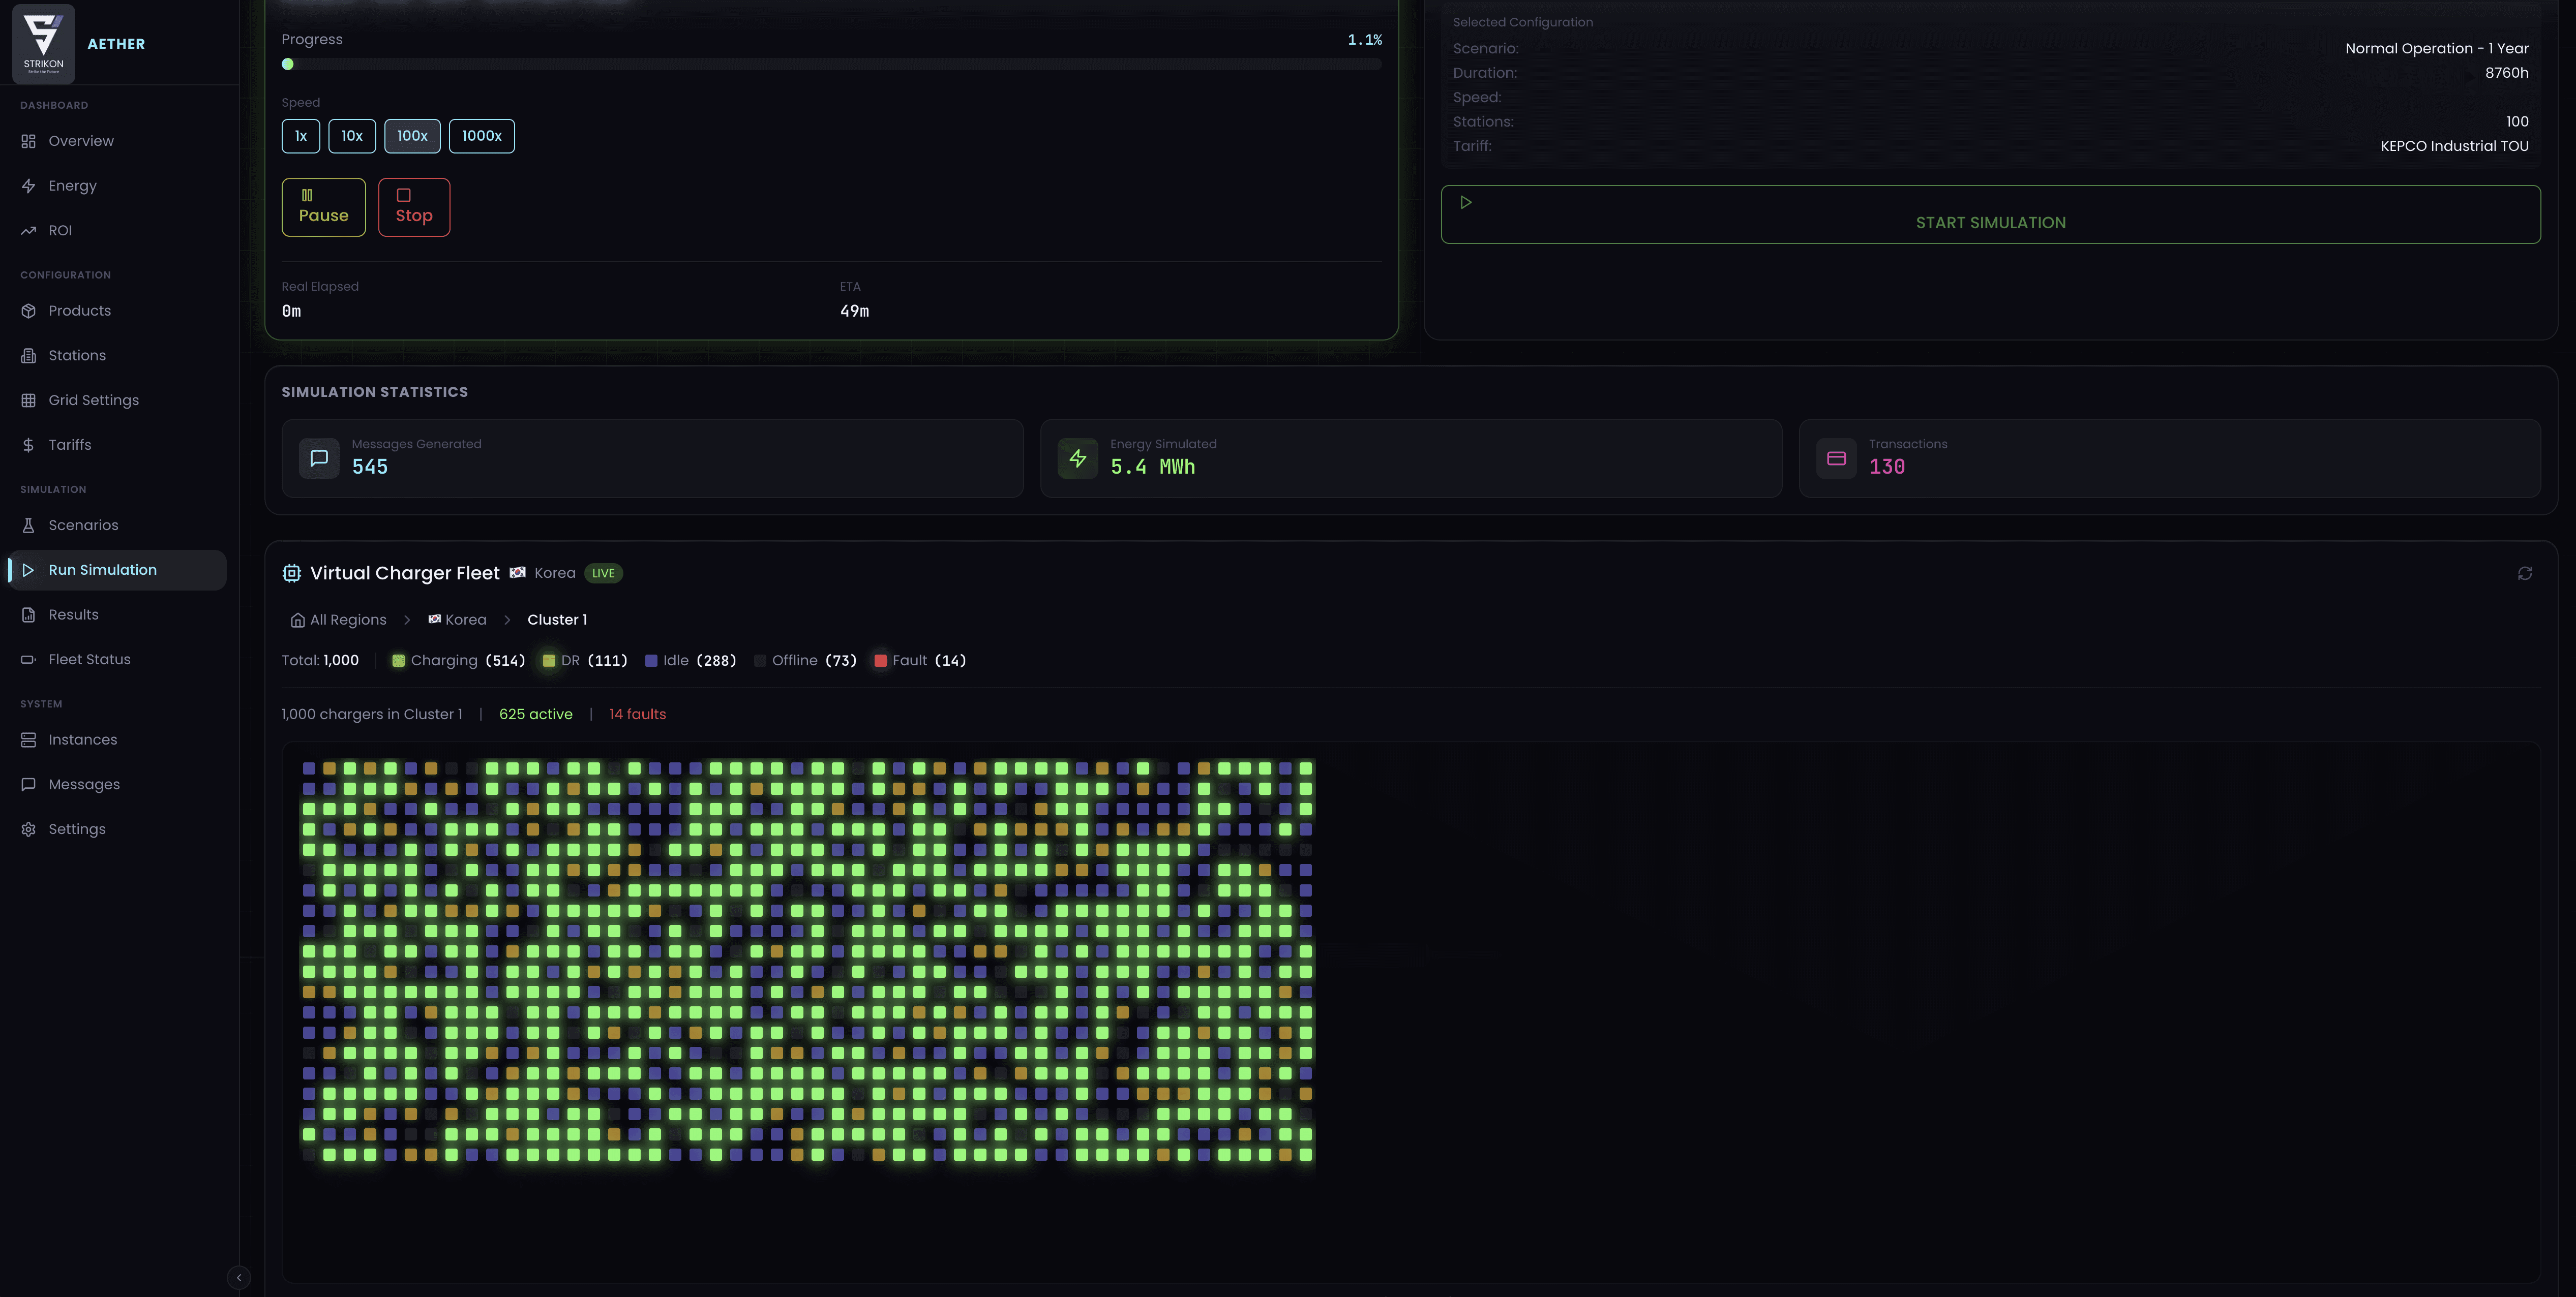Select the 10x speed option
This screenshot has height=1297, width=2576.
[352, 136]
